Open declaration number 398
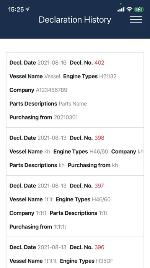The height and width of the screenshot is (268, 150). tap(99, 138)
